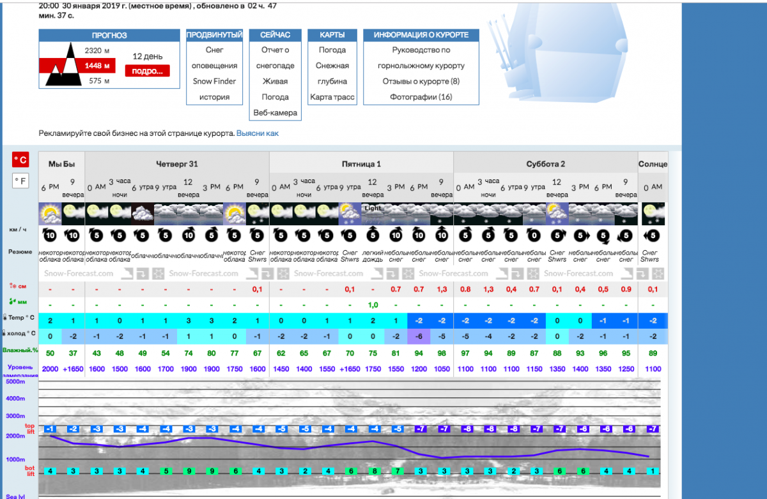This screenshot has height=499, width=767.
Task: Click the Пятница 1 day header
Action: pyautogui.click(x=361, y=164)
